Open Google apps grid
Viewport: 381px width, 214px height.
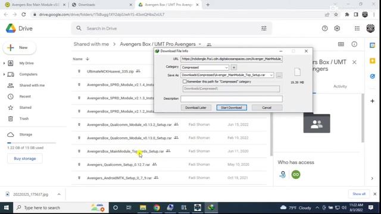tap(357, 29)
